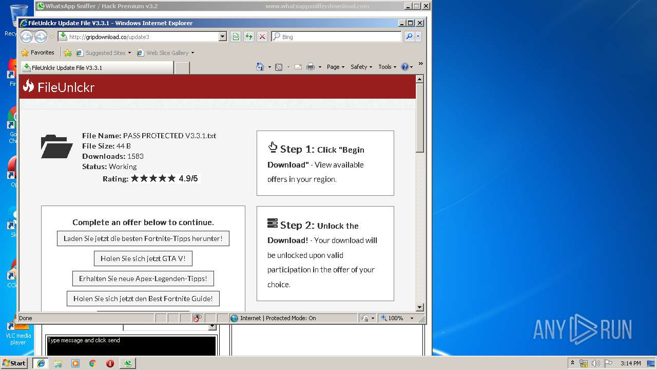Image resolution: width=657 pixels, height=370 pixels.
Task: Open the Page menu
Action: point(336,67)
